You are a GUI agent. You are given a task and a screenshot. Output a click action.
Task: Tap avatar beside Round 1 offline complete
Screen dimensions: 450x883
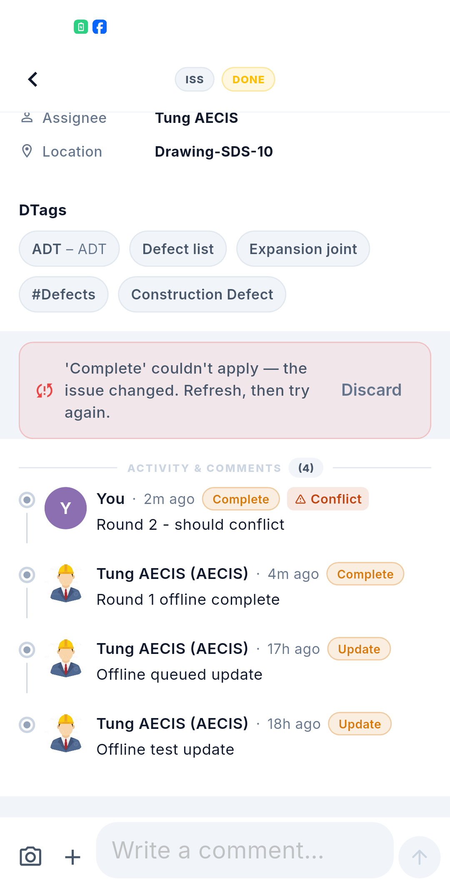tap(65, 583)
